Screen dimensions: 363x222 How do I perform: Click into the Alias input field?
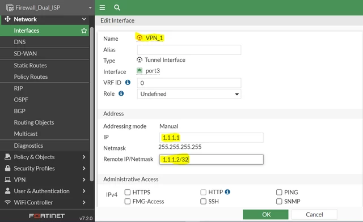189,50
